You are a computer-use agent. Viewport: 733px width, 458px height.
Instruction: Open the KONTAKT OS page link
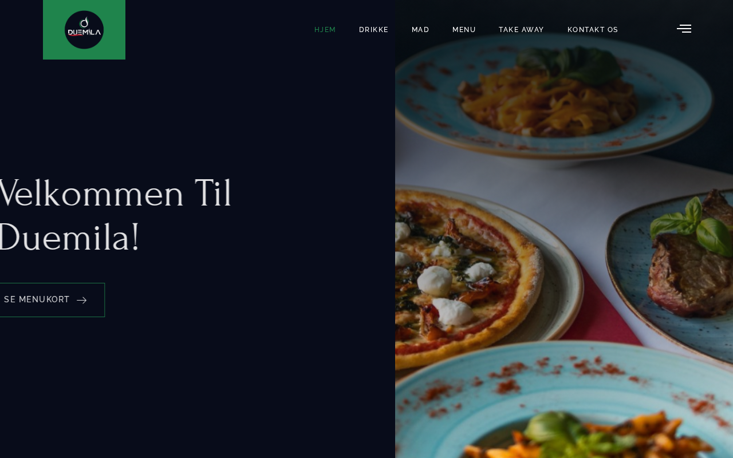[x=593, y=30]
